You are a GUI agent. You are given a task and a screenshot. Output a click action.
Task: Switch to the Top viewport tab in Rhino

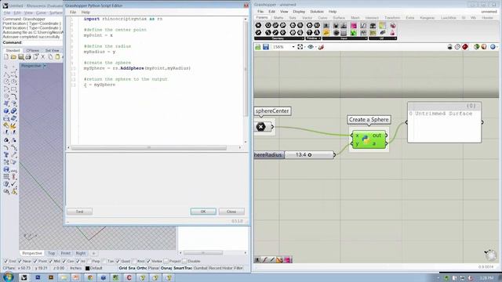coord(51,253)
